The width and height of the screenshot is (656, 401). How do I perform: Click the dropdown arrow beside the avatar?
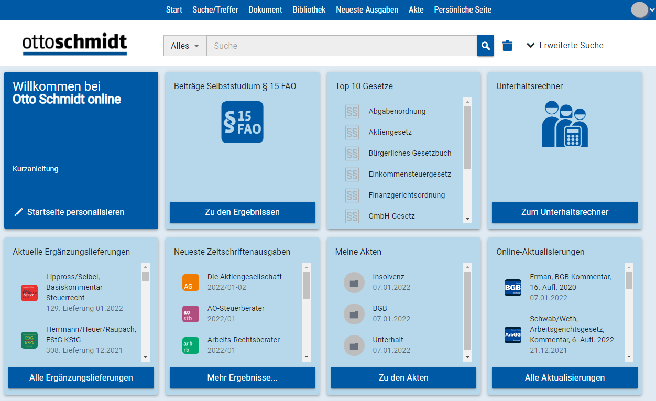(x=652, y=10)
